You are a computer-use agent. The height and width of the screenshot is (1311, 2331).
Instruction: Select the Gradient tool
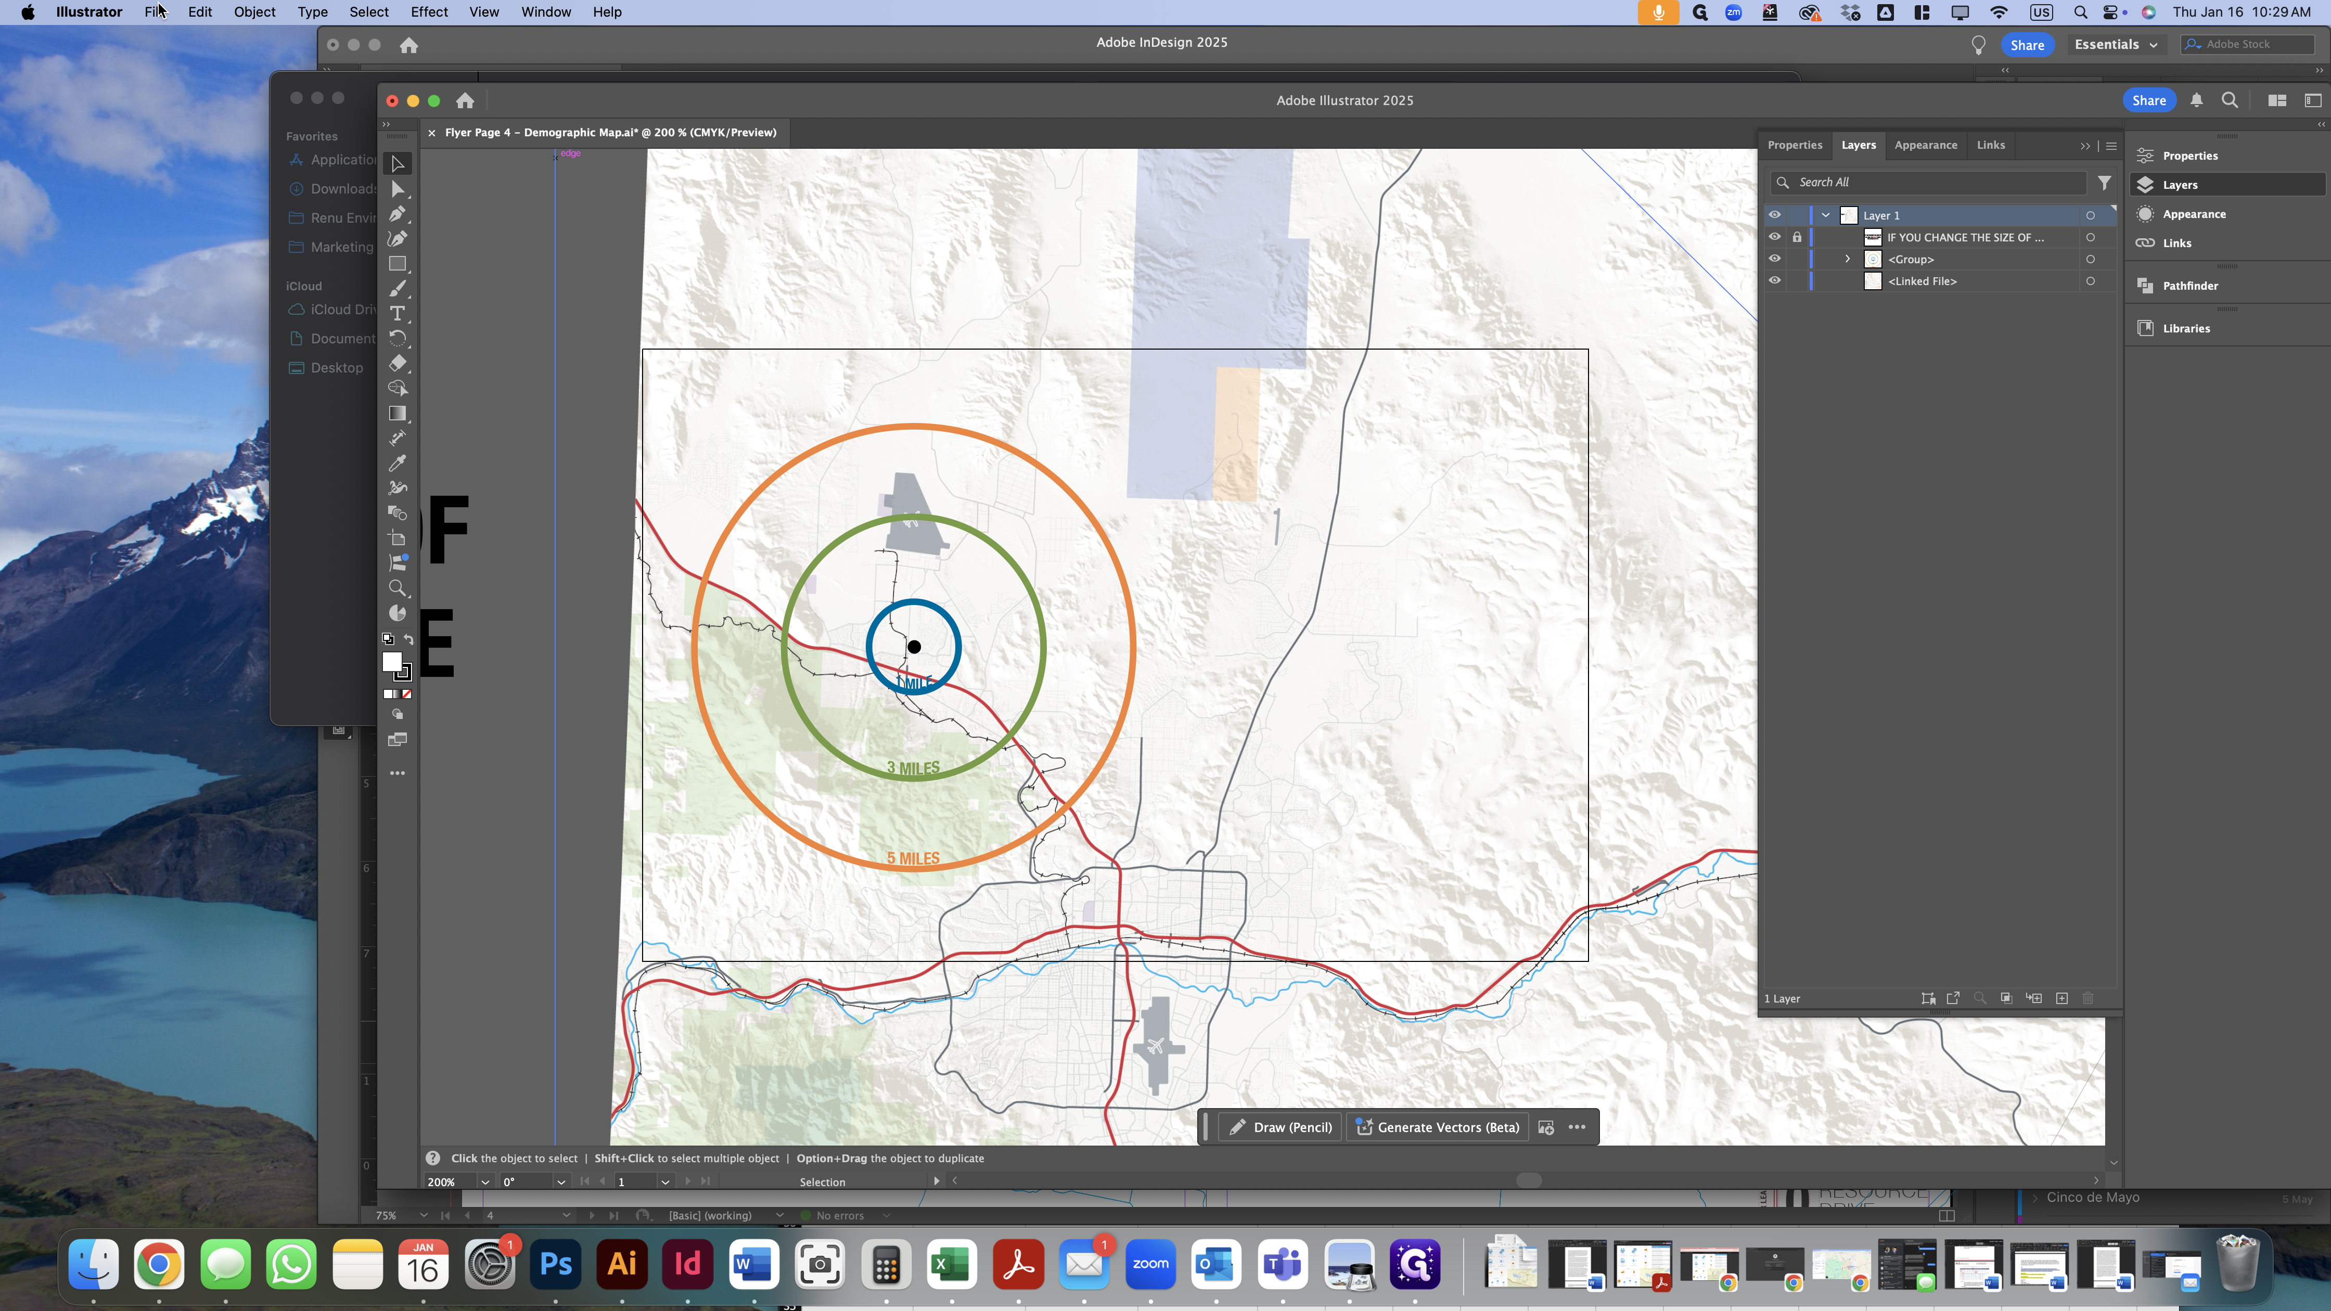tap(397, 414)
